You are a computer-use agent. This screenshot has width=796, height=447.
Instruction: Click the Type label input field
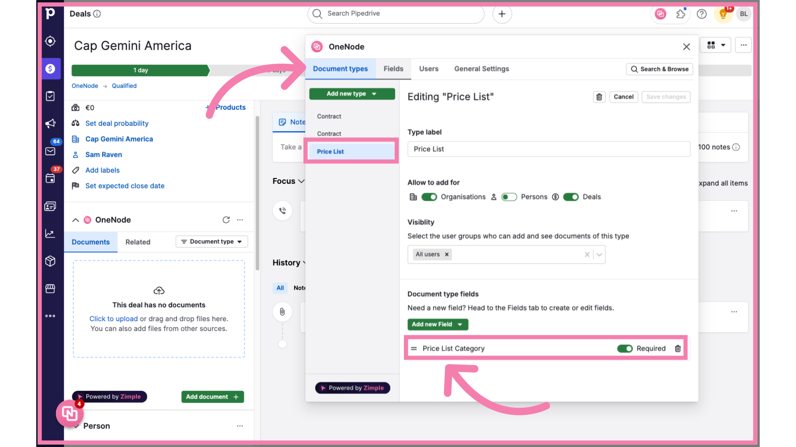coord(548,149)
